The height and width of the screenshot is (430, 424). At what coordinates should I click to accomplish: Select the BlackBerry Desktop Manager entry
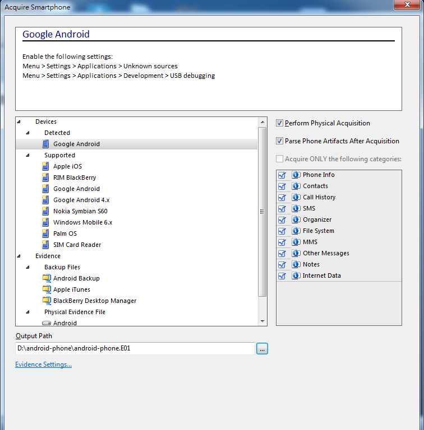(95, 301)
